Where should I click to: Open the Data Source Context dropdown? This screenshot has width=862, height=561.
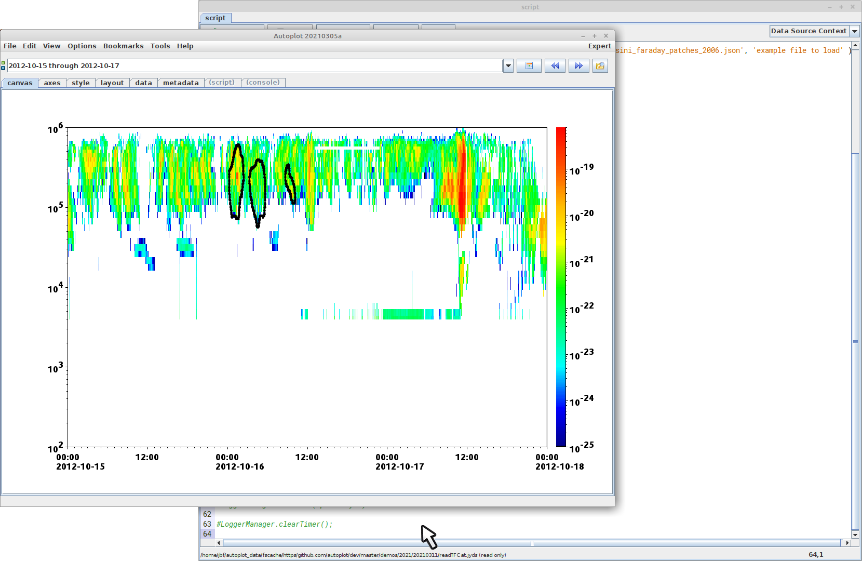tap(855, 31)
